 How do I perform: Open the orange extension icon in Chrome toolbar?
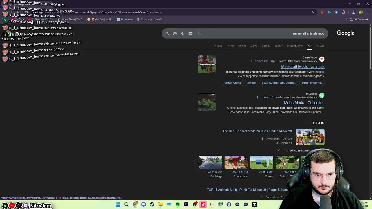tap(322, 12)
